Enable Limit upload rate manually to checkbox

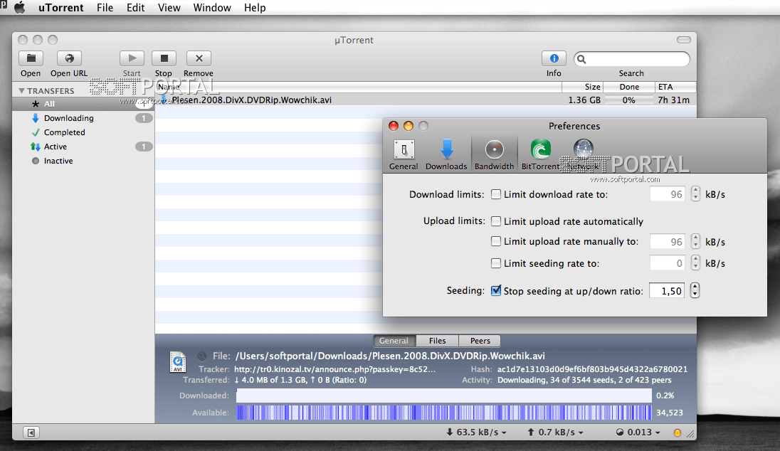496,241
